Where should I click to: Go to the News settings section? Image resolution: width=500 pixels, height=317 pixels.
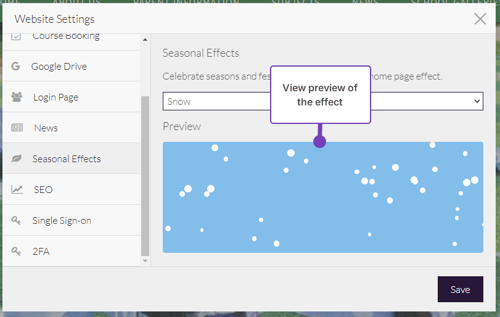point(46,128)
